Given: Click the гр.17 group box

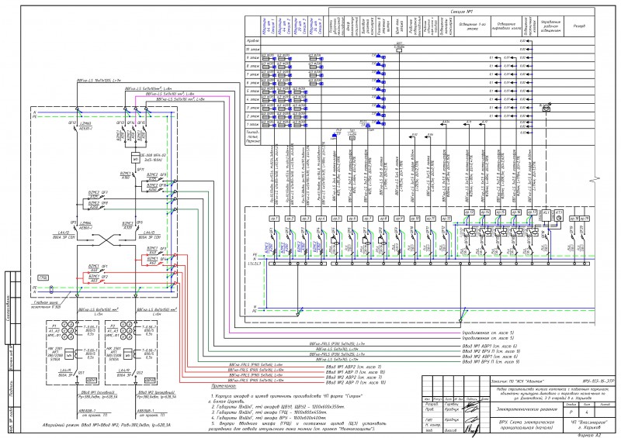Looking at the screenshot, I should [532, 212].
